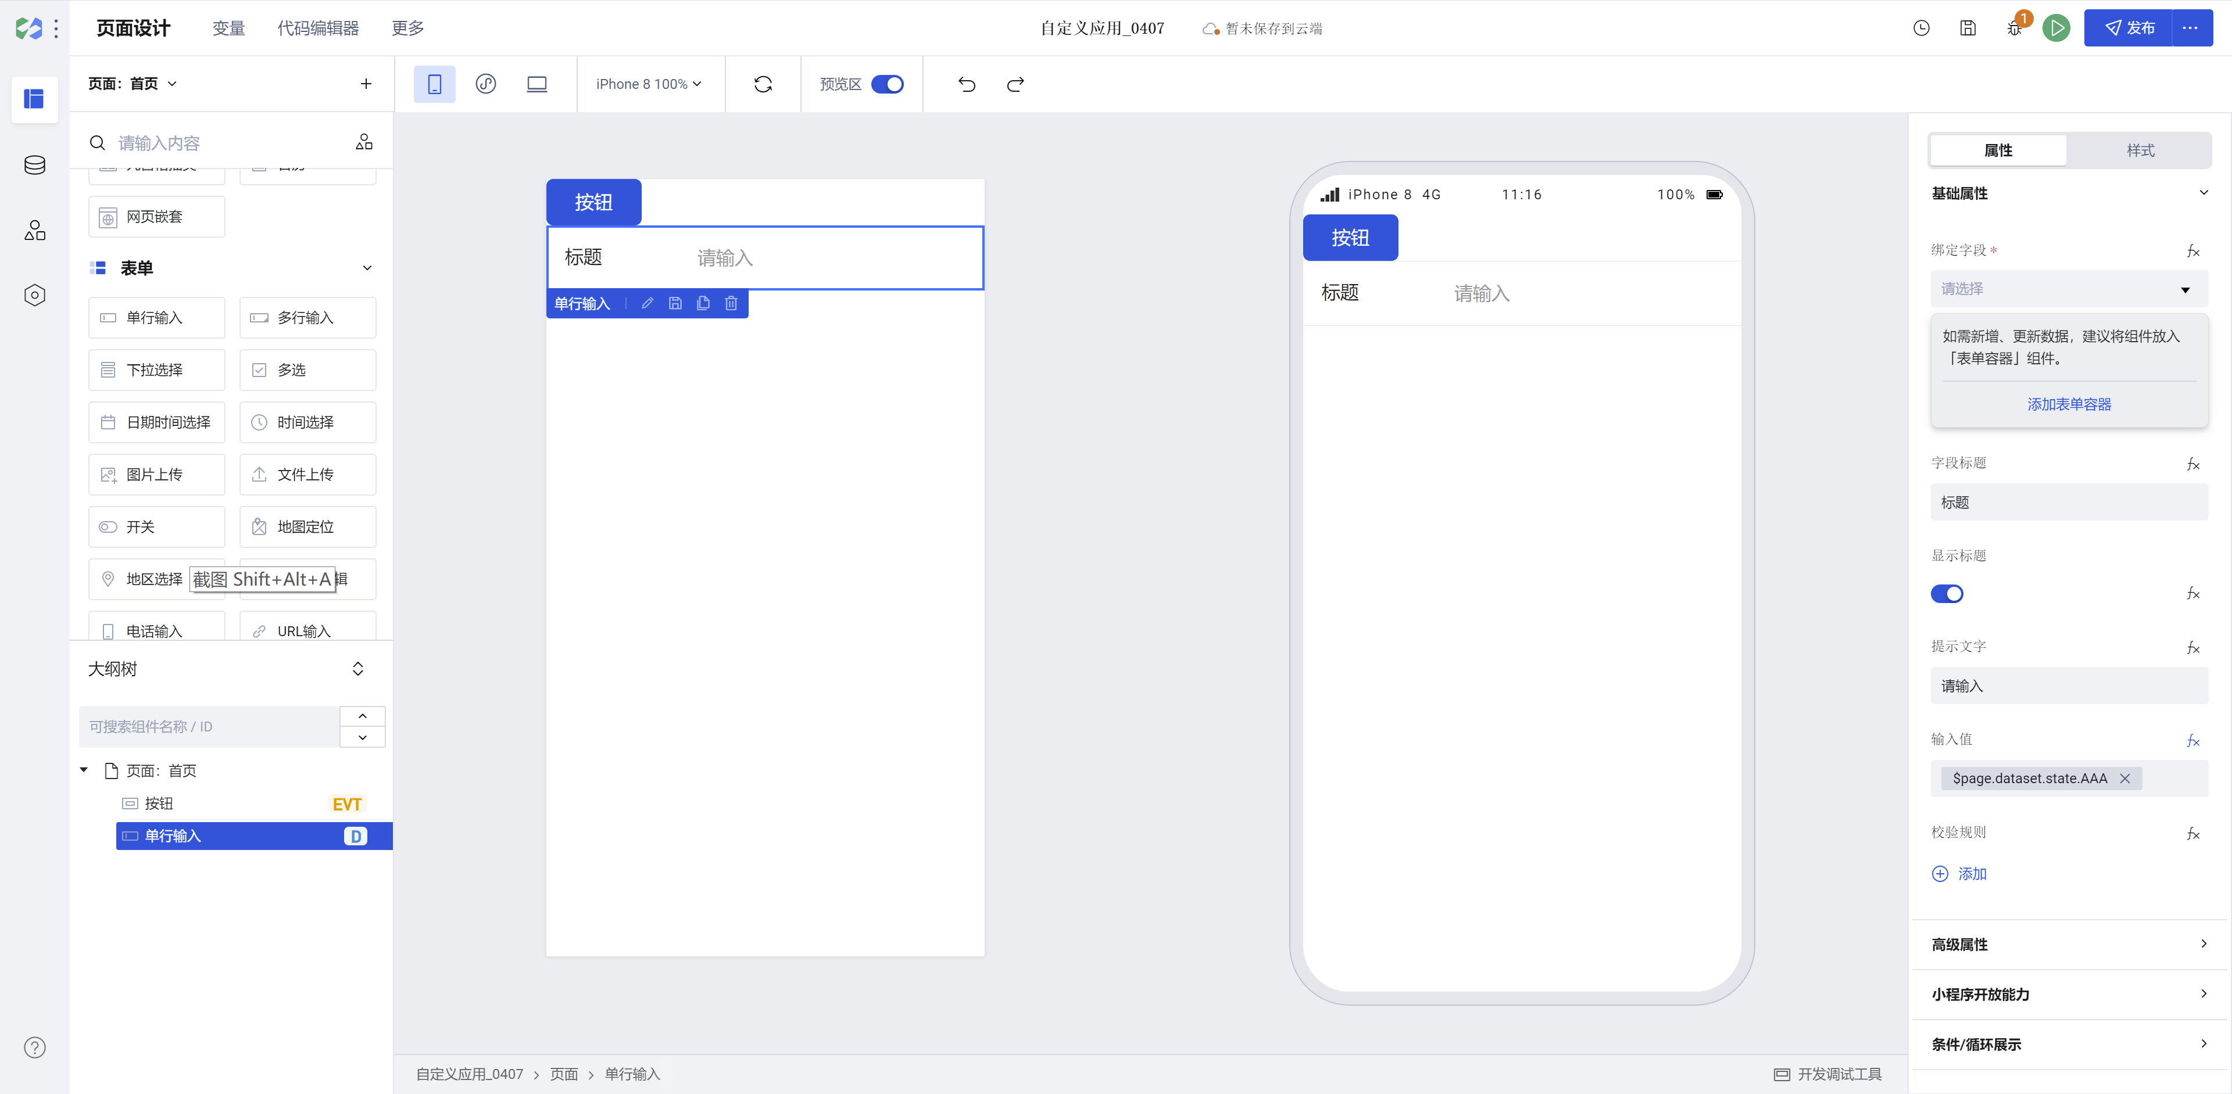Collapse the 页面: 首页 tree node
Viewport: 2232px width, 1094px height.
point(84,769)
